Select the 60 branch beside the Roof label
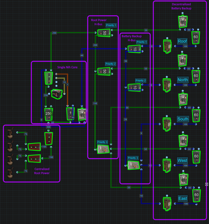This screenshot has height=224, width=209. tap(196, 38)
